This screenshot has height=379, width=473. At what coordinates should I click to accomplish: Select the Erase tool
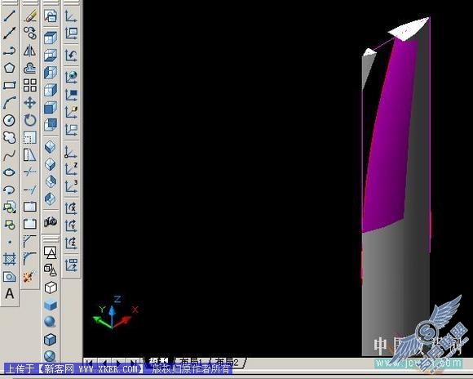coord(30,16)
